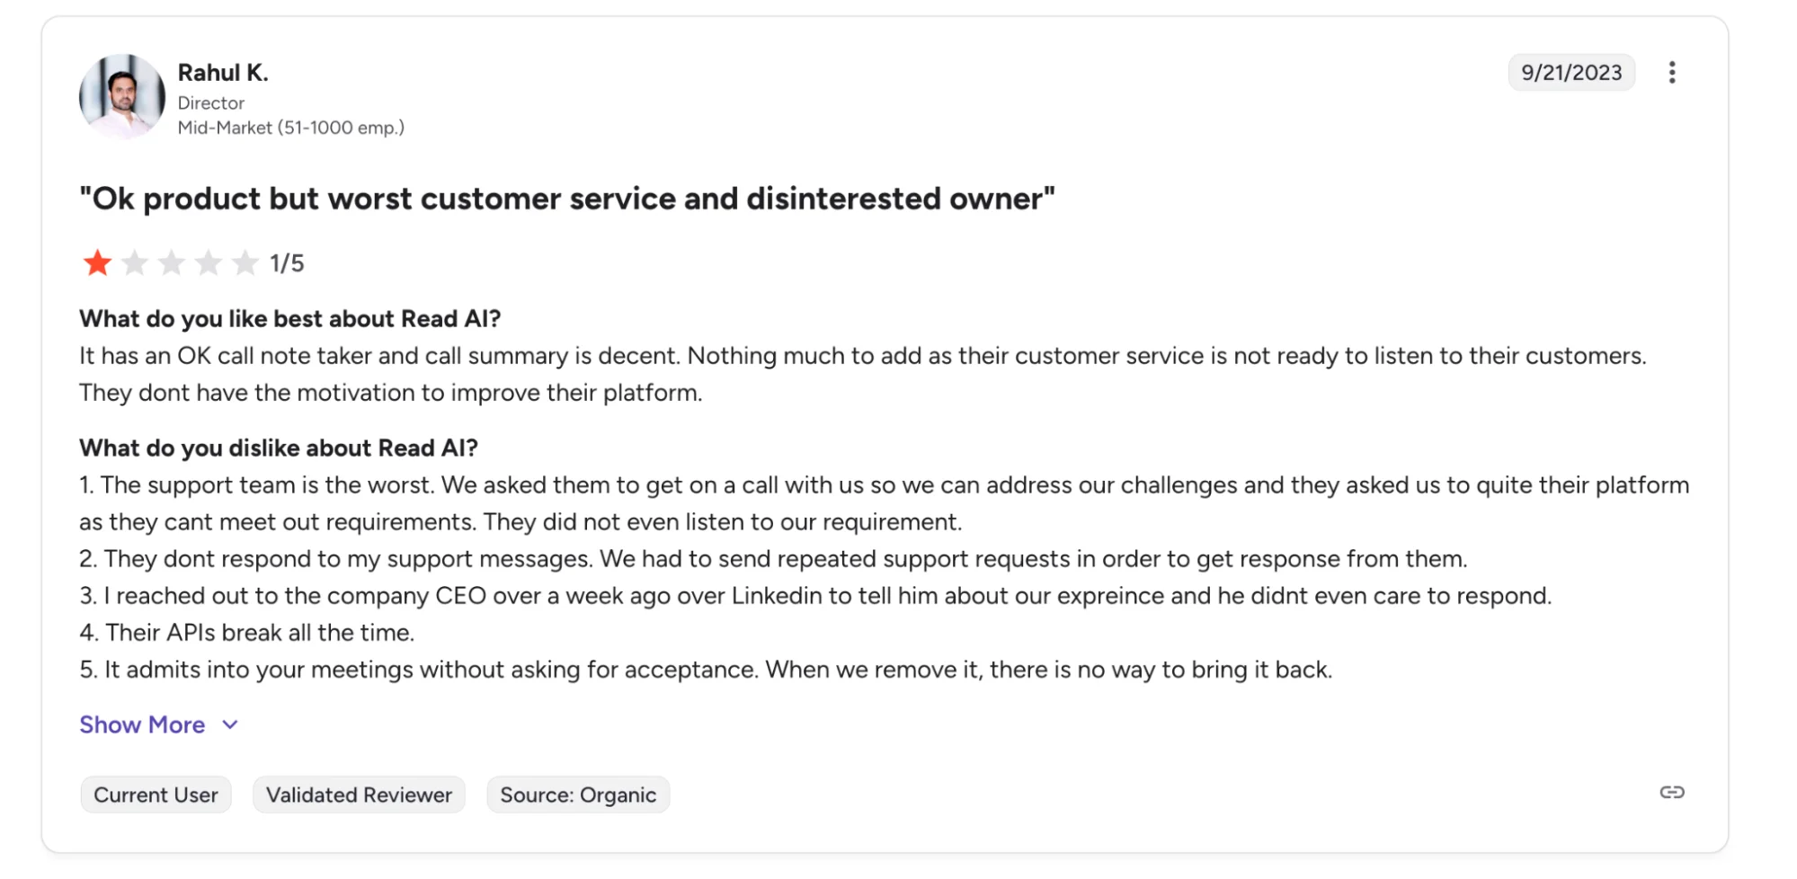
Task: Click the 1/5 rating label
Action: point(286,262)
